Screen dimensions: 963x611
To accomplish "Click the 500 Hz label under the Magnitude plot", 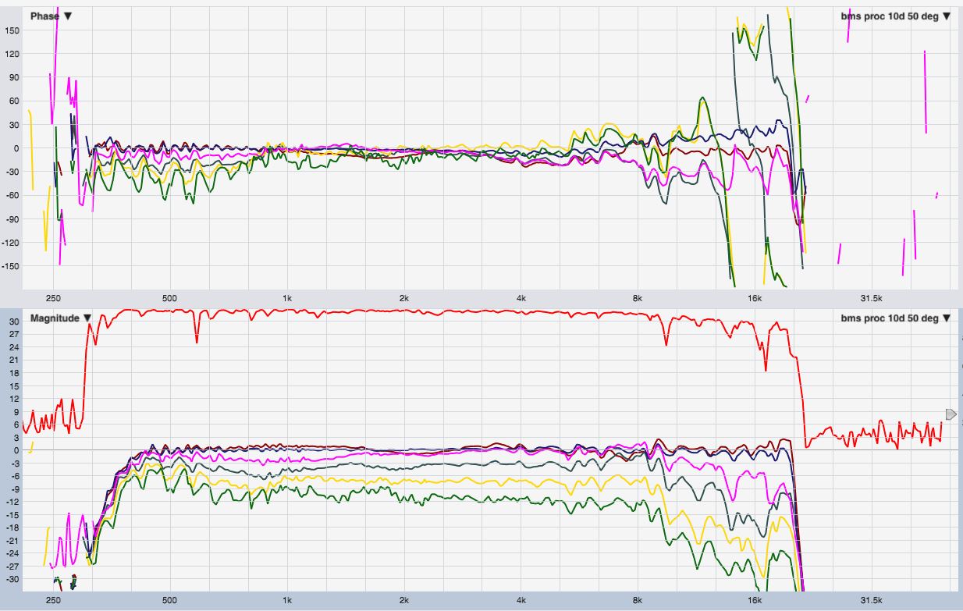I will [x=170, y=601].
